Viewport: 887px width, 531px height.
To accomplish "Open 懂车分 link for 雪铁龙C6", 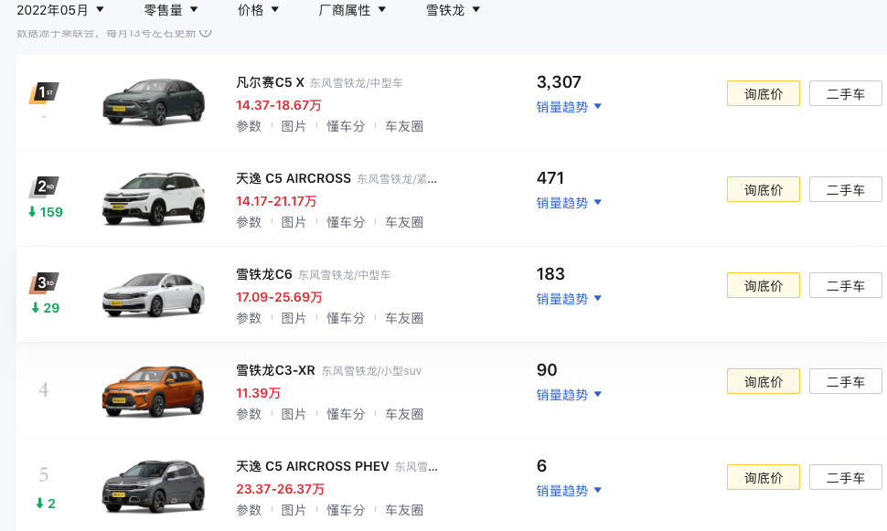I will (346, 318).
